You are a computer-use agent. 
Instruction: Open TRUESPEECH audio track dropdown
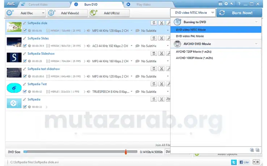(131, 91)
